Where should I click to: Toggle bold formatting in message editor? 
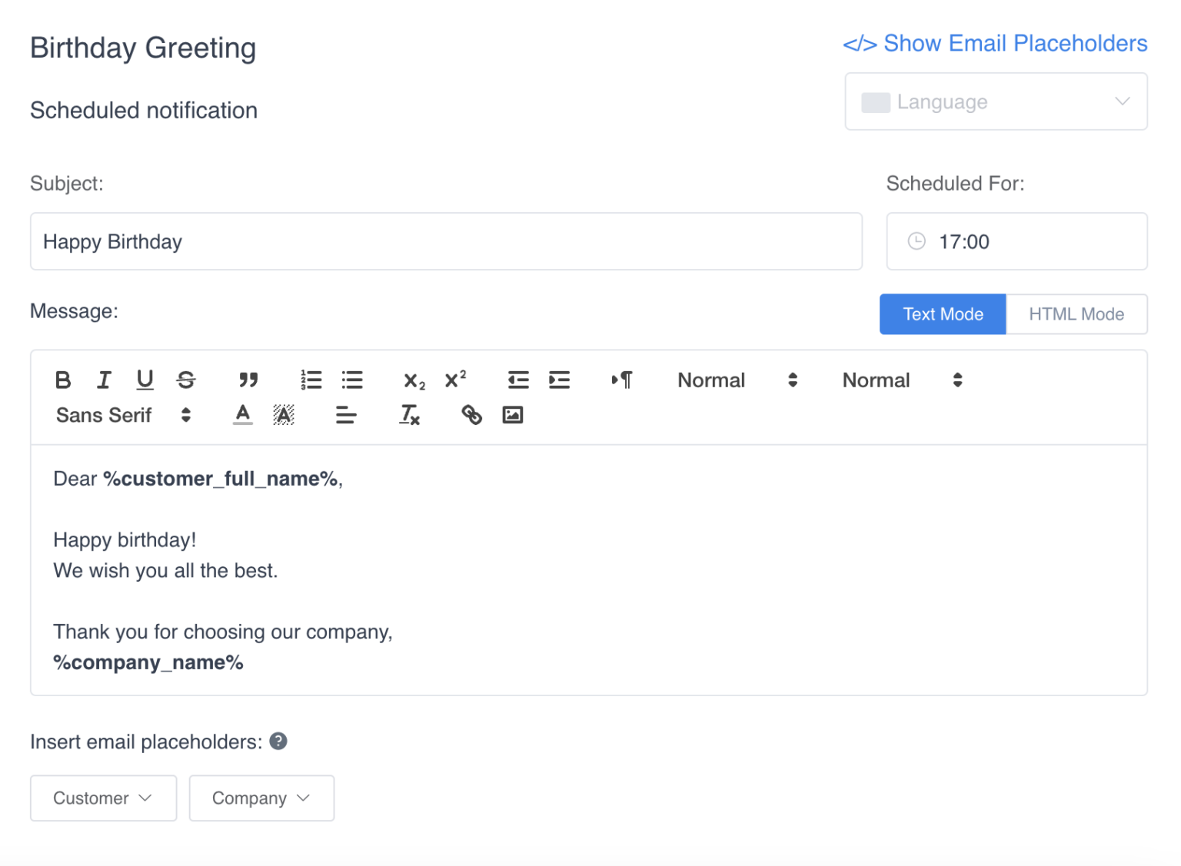tap(63, 380)
